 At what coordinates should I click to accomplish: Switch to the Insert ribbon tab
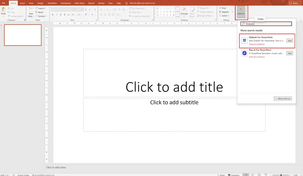[22, 3]
